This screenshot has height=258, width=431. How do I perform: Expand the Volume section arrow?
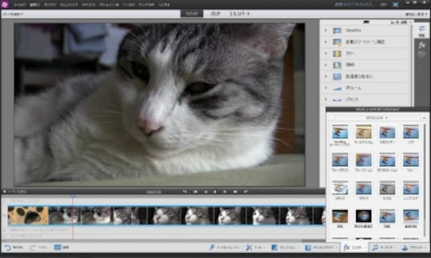pyautogui.click(x=326, y=88)
